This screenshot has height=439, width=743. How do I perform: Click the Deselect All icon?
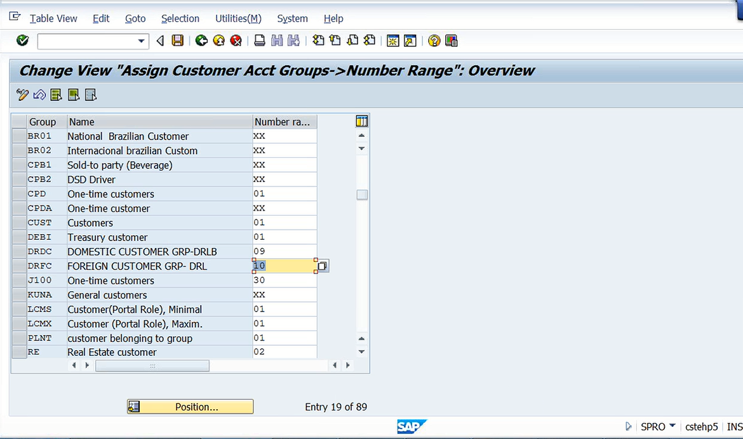pyautogui.click(x=91, y=95)
